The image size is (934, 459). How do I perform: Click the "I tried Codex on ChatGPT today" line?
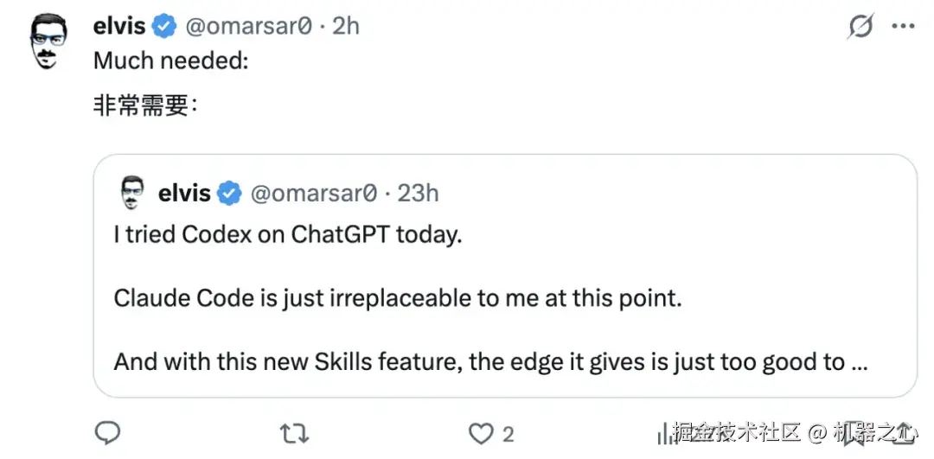[x=287, y=235]
